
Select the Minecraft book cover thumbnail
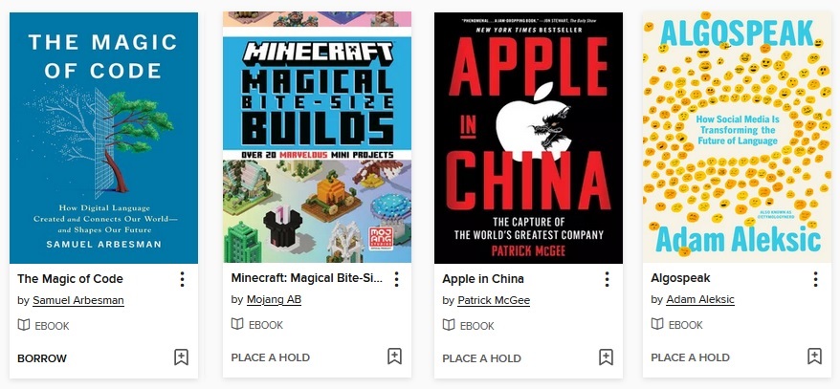(317, 137)
